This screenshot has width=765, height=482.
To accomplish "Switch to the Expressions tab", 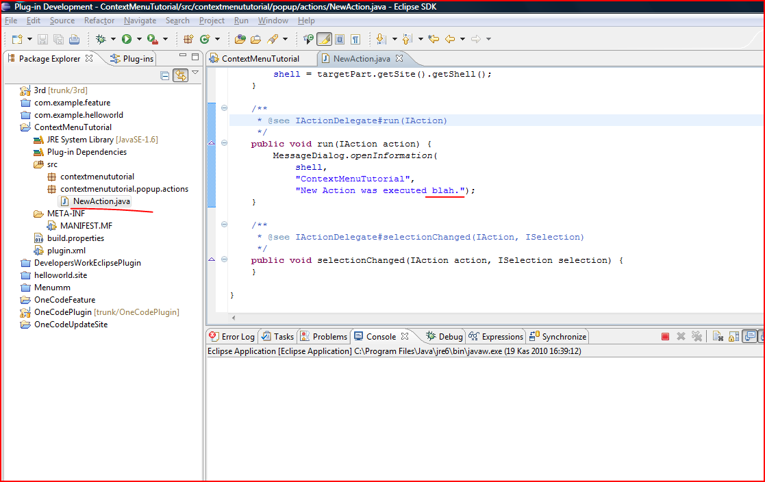I will click(x=496, y=337).
